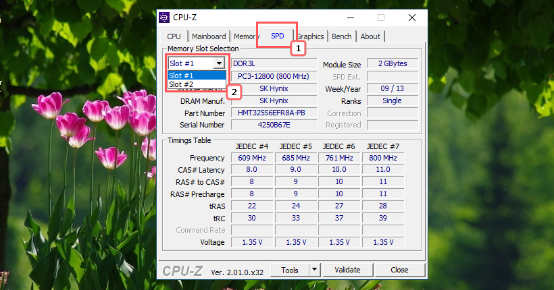This screenshot has height=290, width=554.
Task: Click the DDR3L memory type field
Action: click(x=274, y=63)
